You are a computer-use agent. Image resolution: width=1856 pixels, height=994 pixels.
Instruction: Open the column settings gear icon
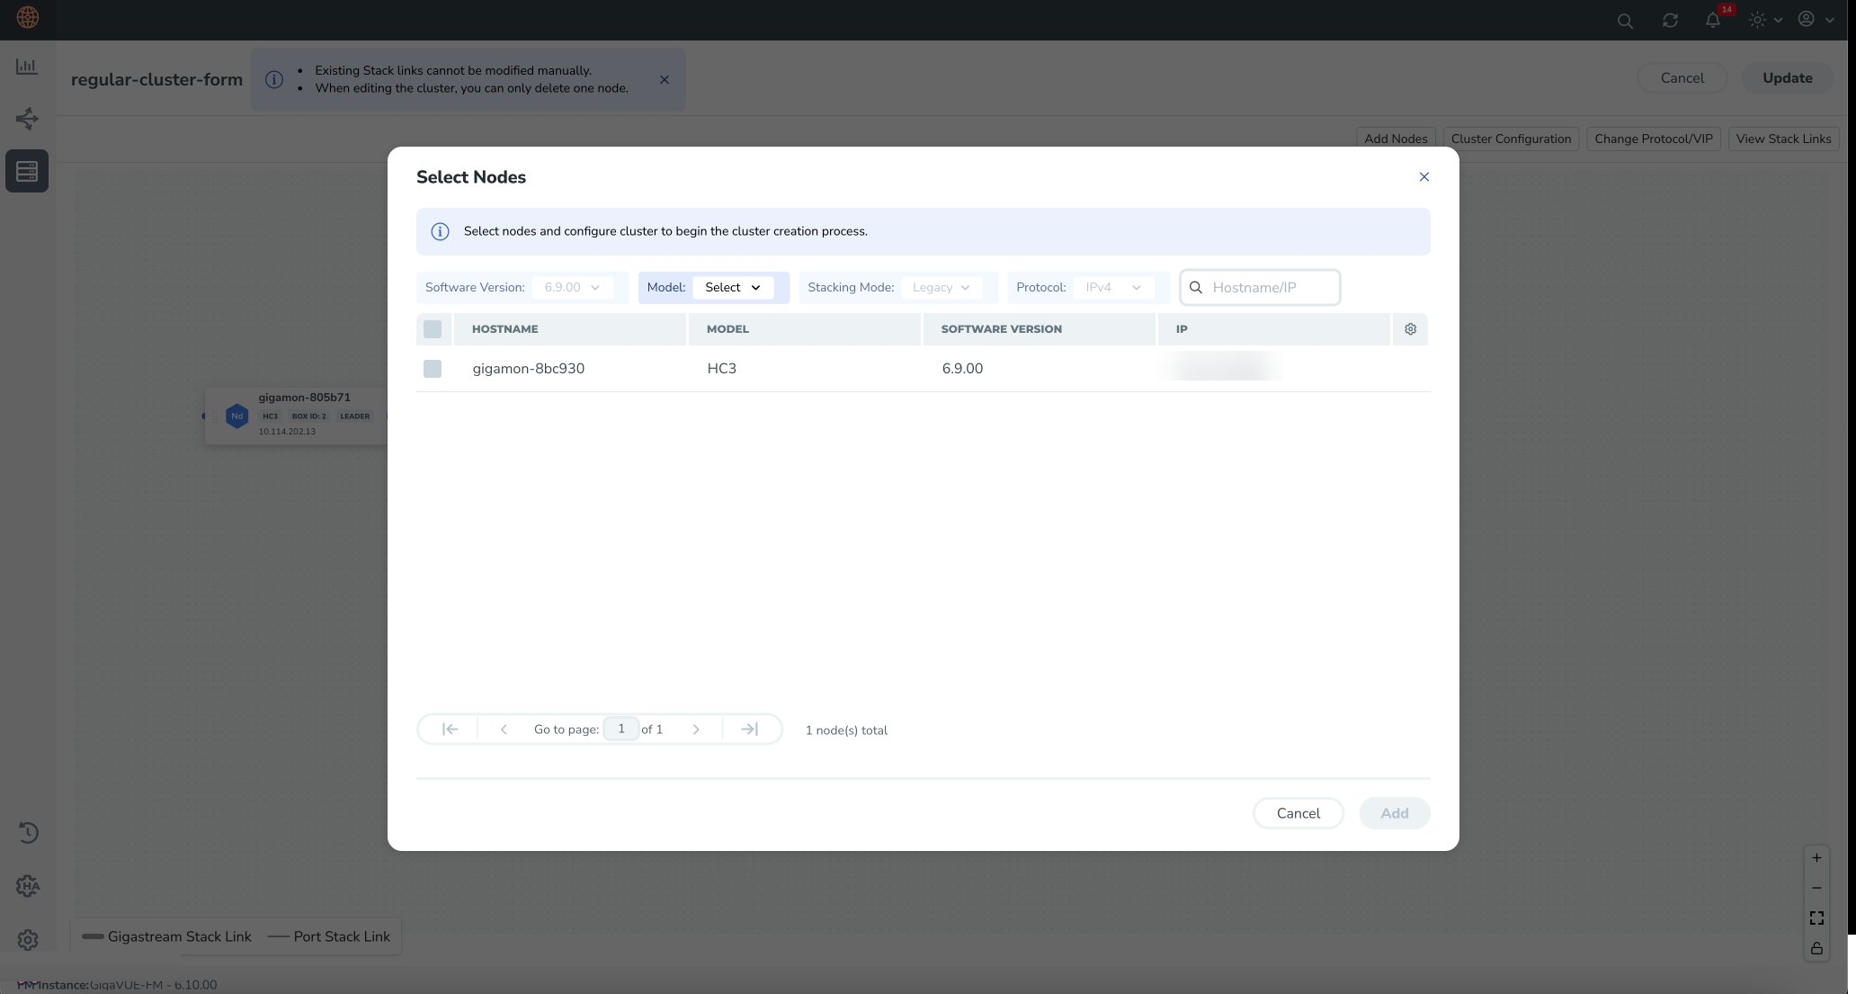pyautogui.click(x=1410, y=329)
